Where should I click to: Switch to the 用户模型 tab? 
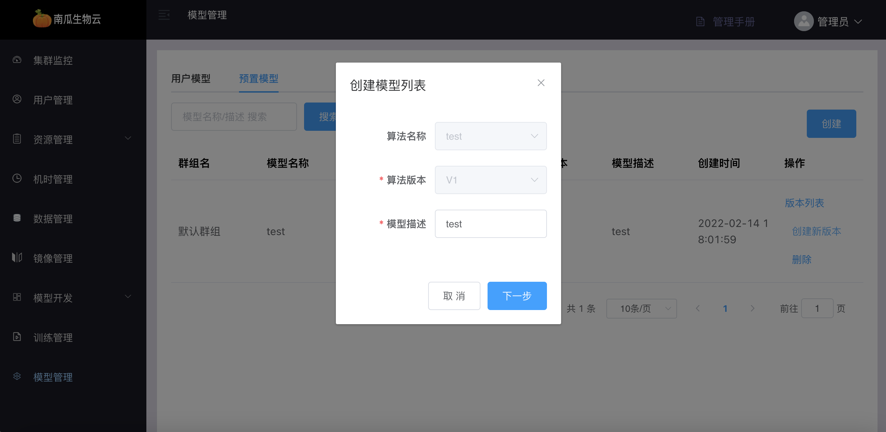point(191,78)
